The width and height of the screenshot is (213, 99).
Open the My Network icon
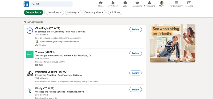[x=113, y=3]
